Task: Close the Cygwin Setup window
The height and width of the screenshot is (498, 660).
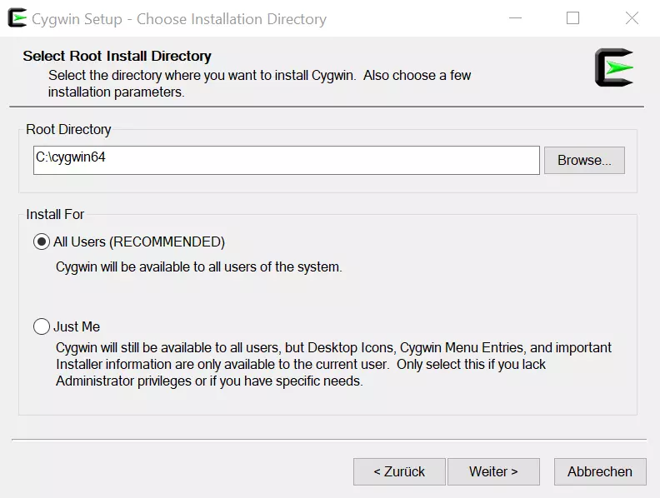Action: pos(632,18)
